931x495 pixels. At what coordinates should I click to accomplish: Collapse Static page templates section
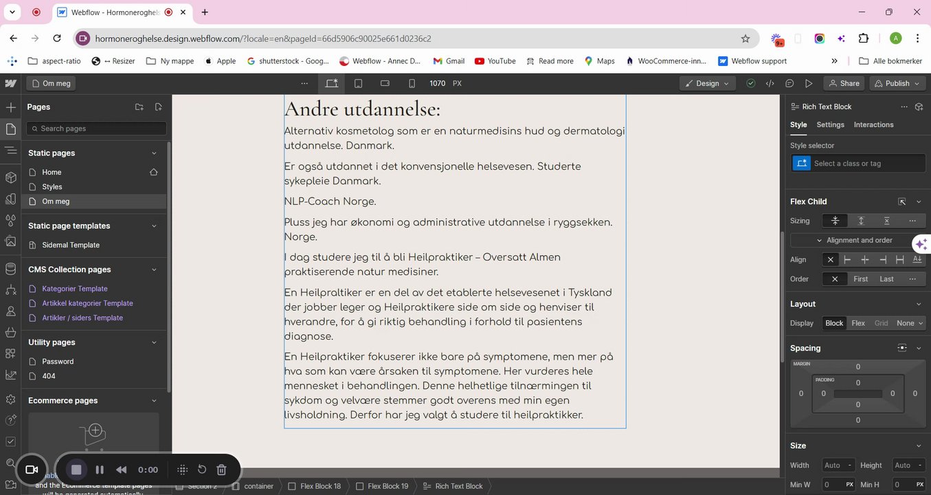(x=154, y=226)
